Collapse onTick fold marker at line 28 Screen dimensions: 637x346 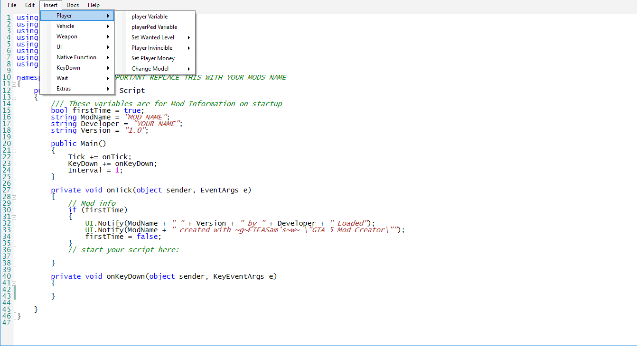14,197
